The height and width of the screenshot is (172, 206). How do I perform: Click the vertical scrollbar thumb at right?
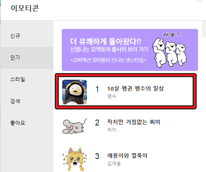[204, 29]
